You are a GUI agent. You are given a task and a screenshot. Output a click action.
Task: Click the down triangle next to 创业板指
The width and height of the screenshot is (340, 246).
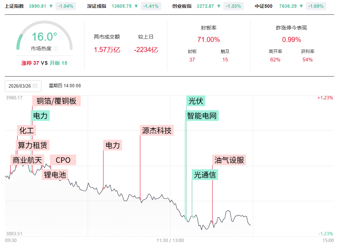219,6
